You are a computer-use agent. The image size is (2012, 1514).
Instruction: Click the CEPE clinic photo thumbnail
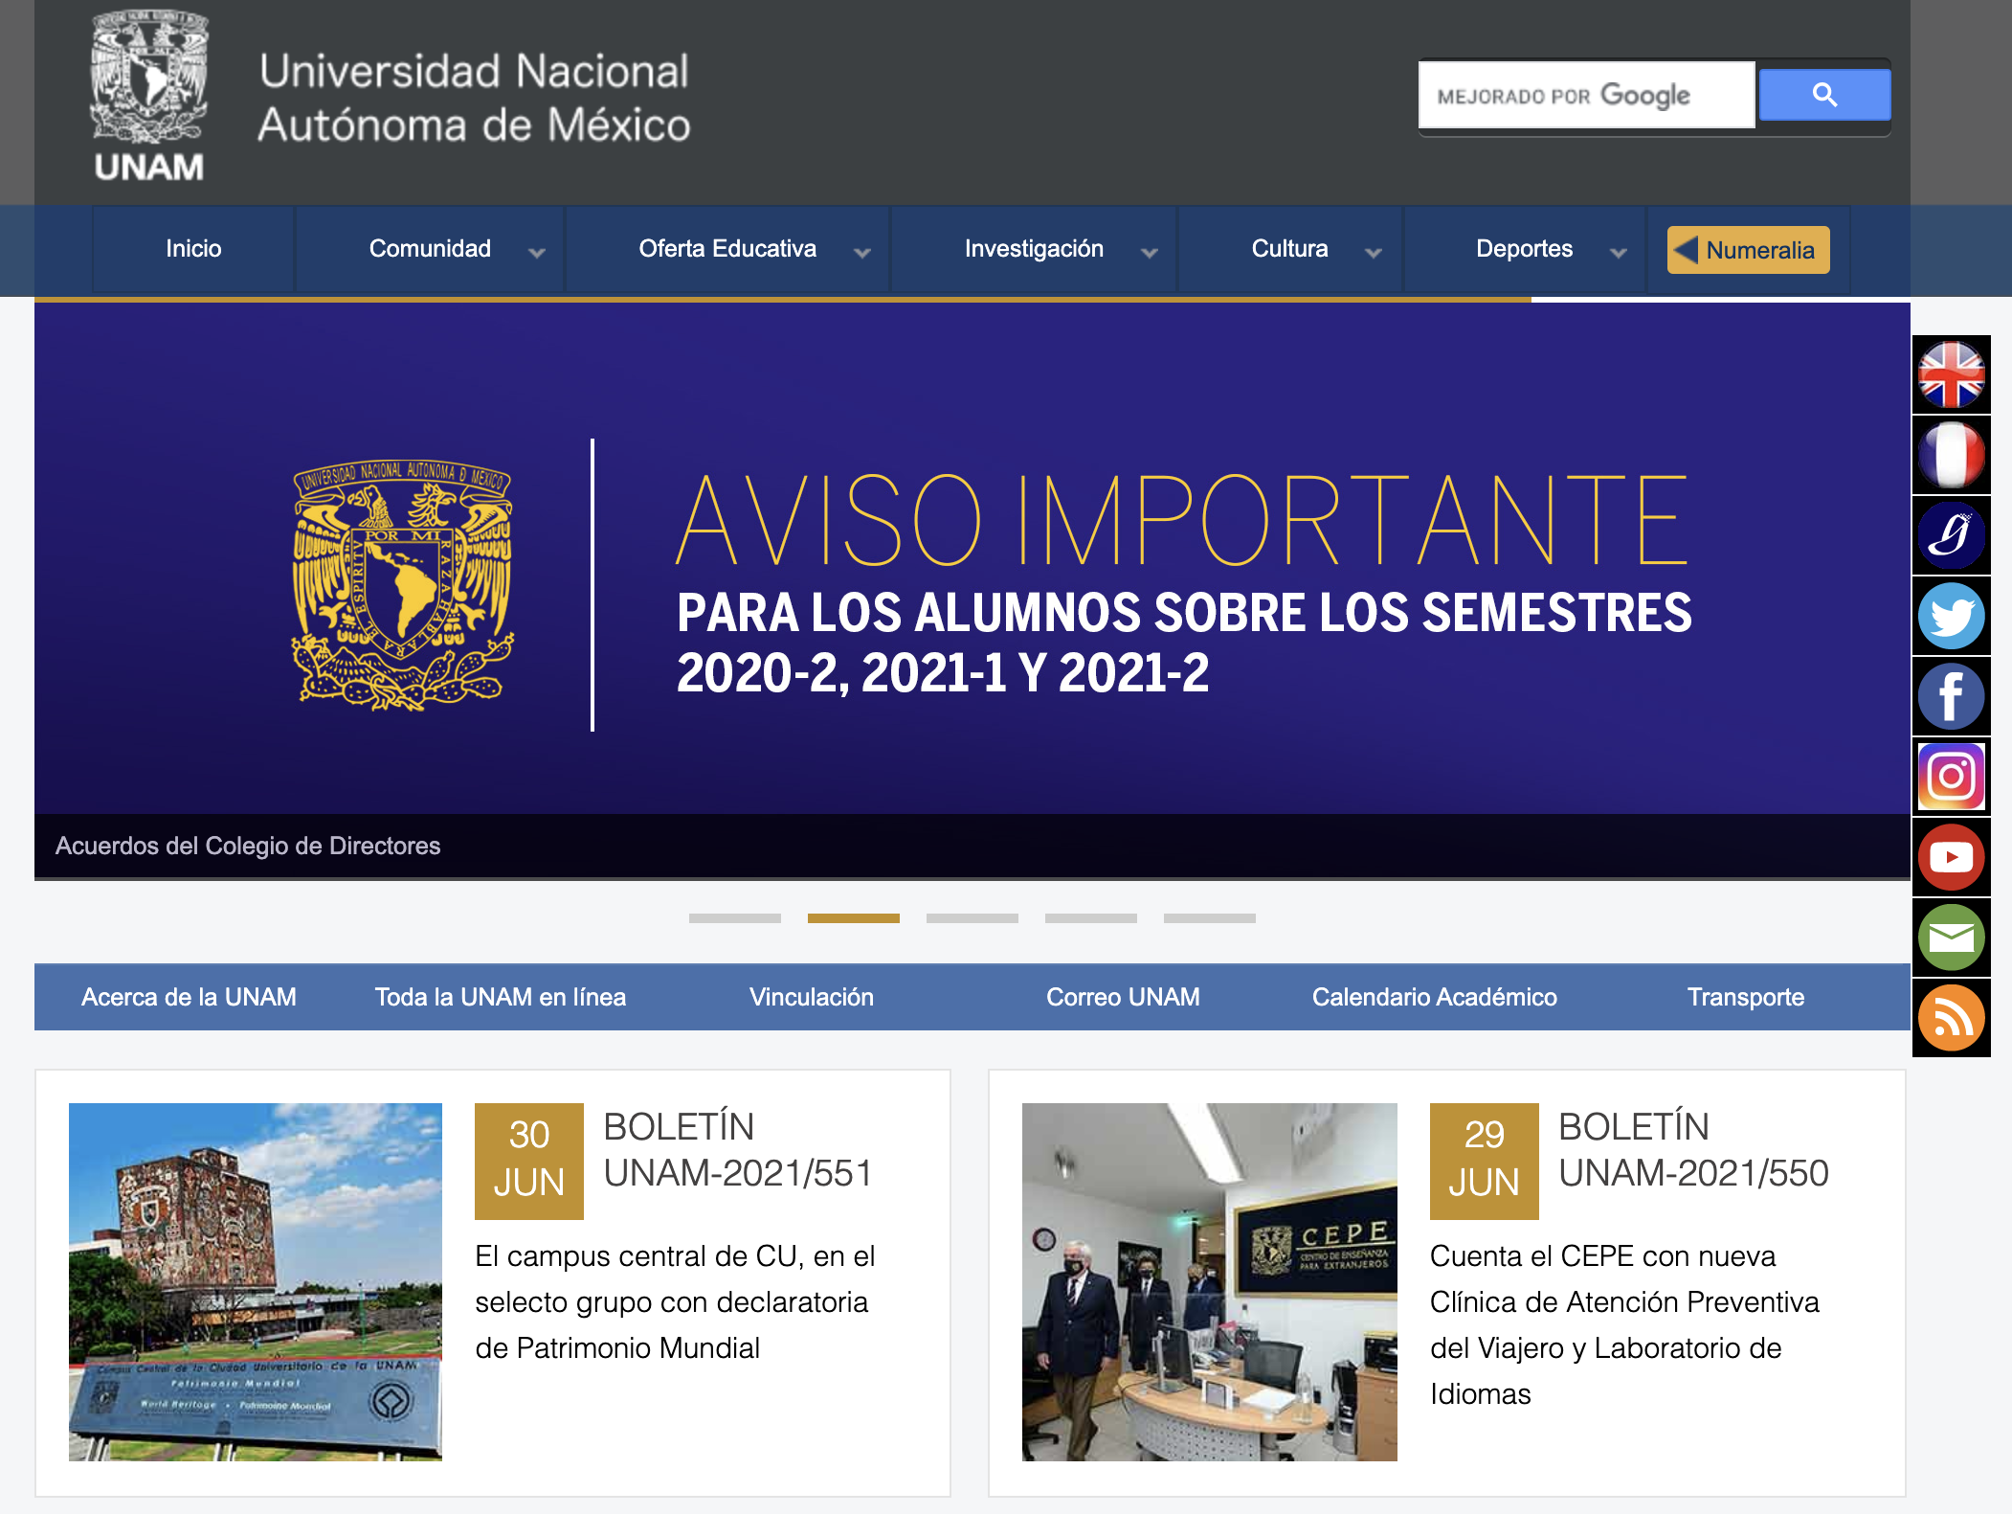click(1210, 1281)
